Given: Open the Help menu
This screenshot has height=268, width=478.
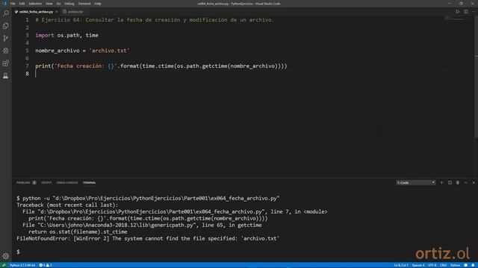Looking at the screenshot, I should coord(98,4).
